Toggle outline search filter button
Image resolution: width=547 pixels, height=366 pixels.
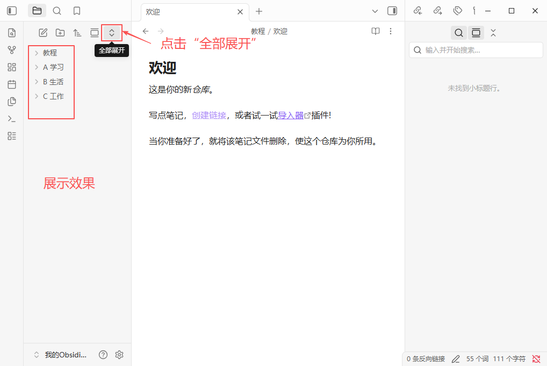coord(459,33)
